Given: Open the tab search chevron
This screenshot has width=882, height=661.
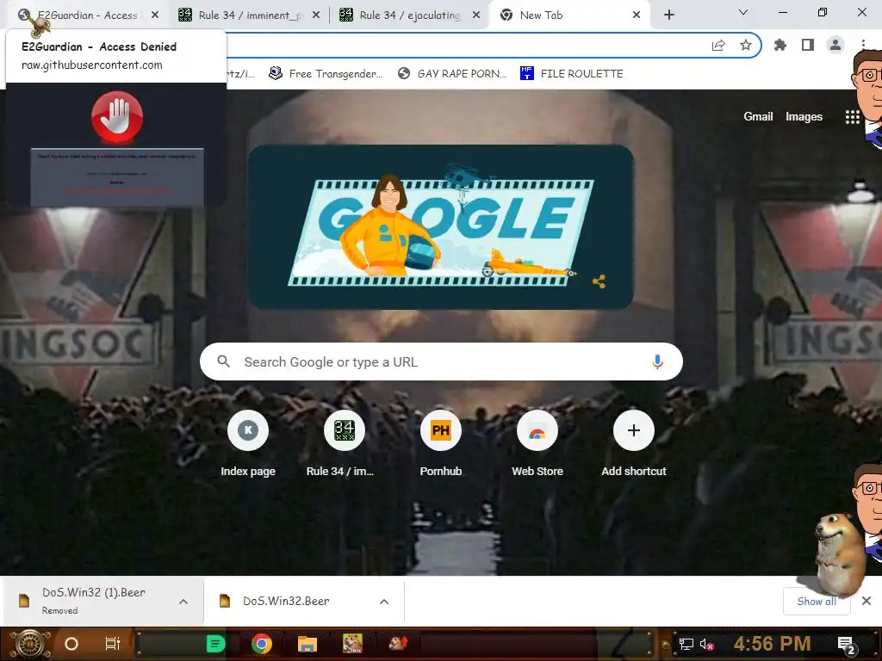Looking at the screenshot, I should (x=743, y=12).
